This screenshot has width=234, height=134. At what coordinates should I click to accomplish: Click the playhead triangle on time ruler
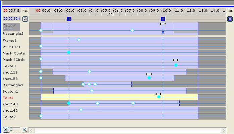tap(110, 14)
